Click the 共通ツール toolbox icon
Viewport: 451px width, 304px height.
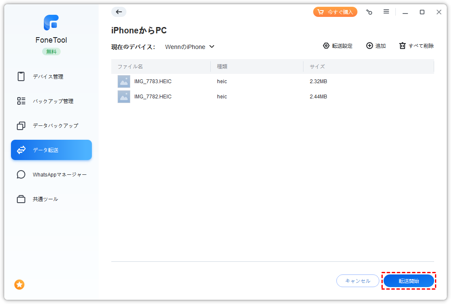21,199
